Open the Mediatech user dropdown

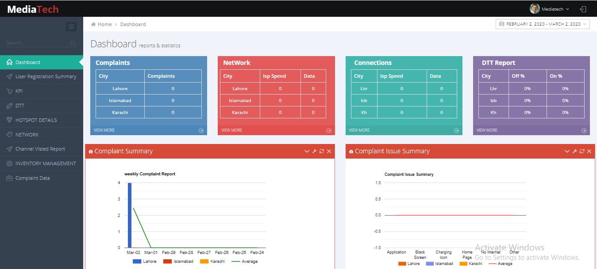coord(550,9)
